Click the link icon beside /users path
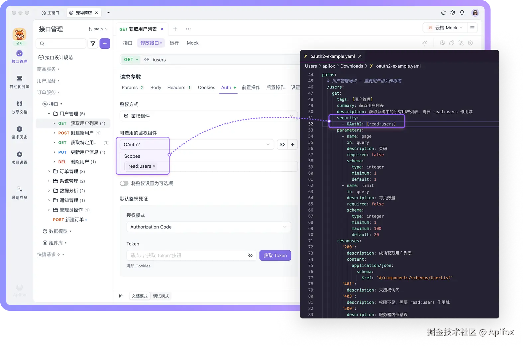Screen dimensions: 523x346 [x=147, y=59]
